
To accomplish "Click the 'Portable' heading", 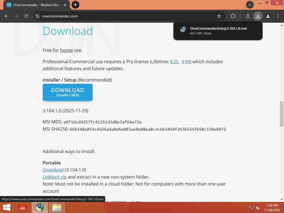I will coord(52,163).
